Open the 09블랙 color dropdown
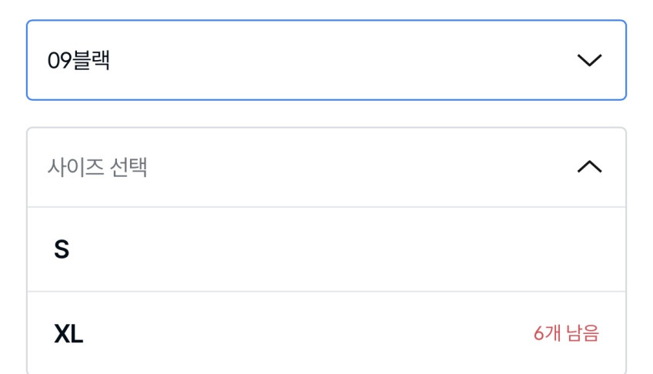 tap(326, 60)
